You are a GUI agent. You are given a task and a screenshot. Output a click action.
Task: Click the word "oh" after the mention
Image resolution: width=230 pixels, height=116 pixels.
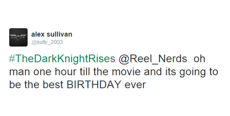click(x=199, y=59)
